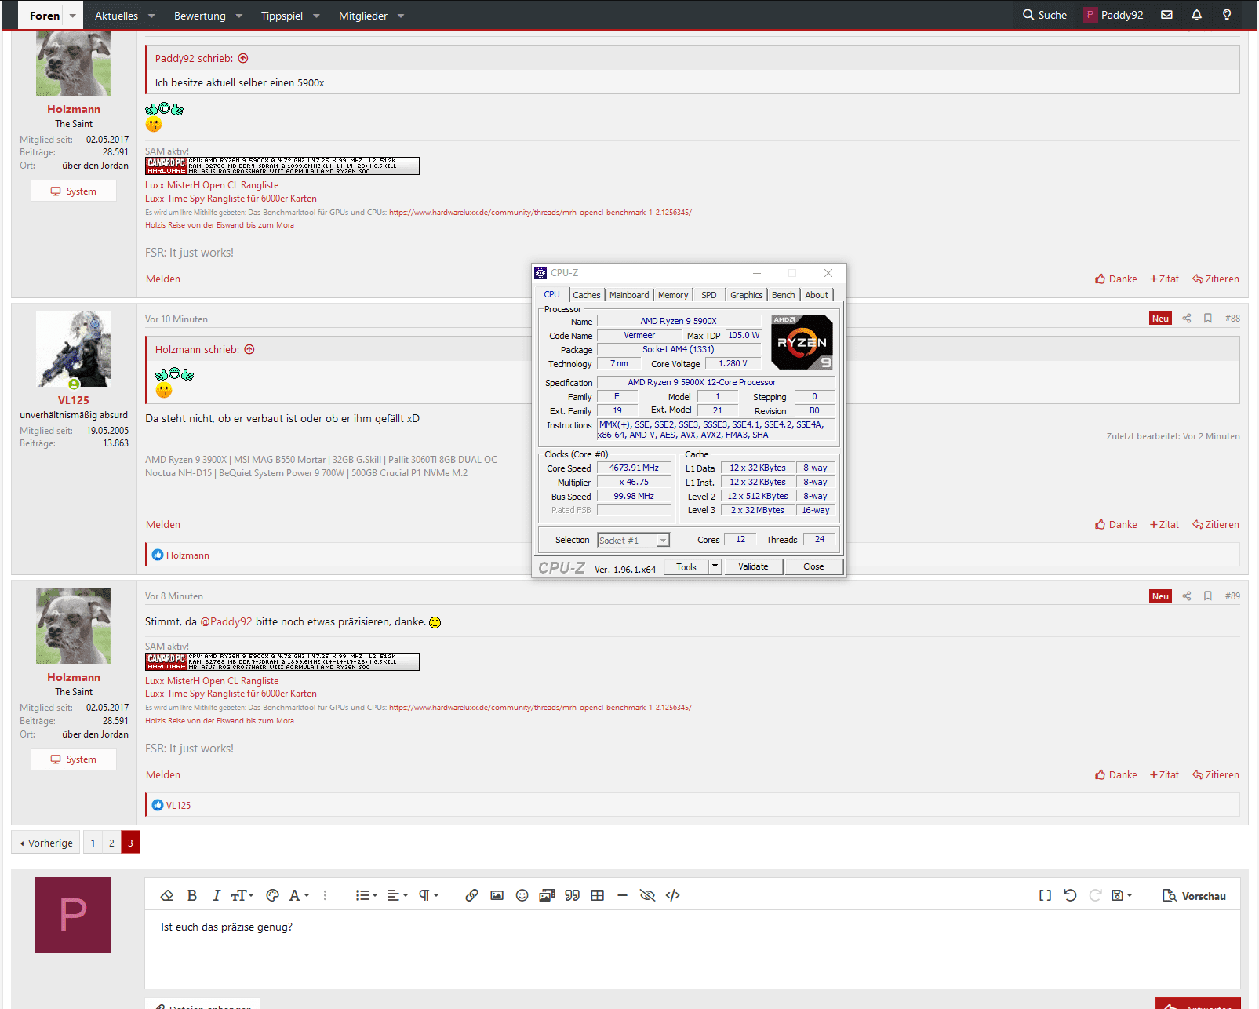The image size is (1259, 1009).
Task: Insert a link via chain icon
Action: coord(471,895)
